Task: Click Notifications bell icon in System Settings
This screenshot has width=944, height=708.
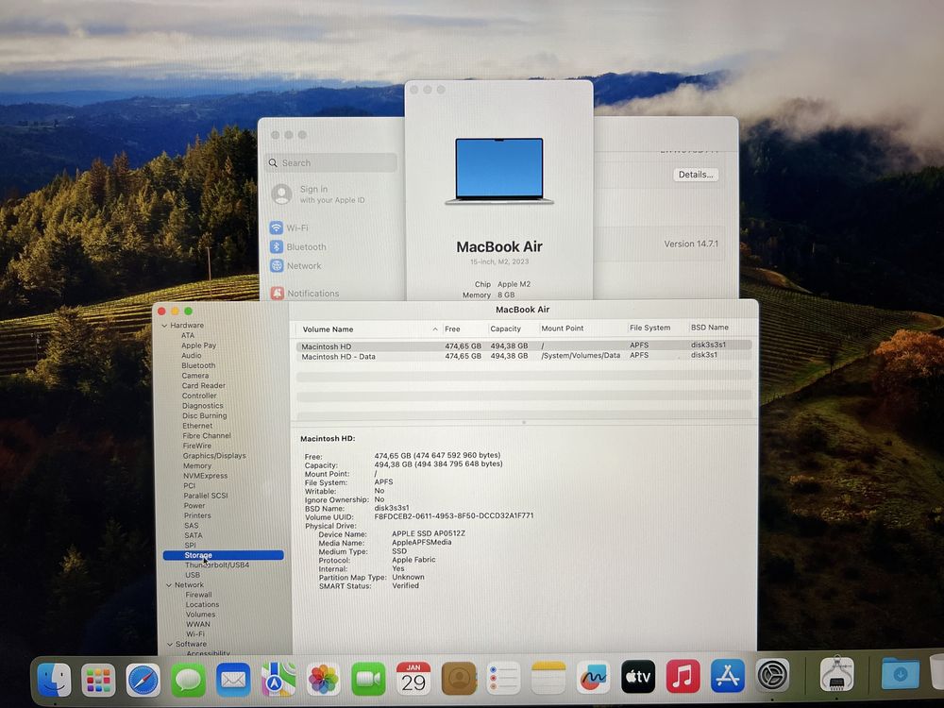Action: (277, 294)
